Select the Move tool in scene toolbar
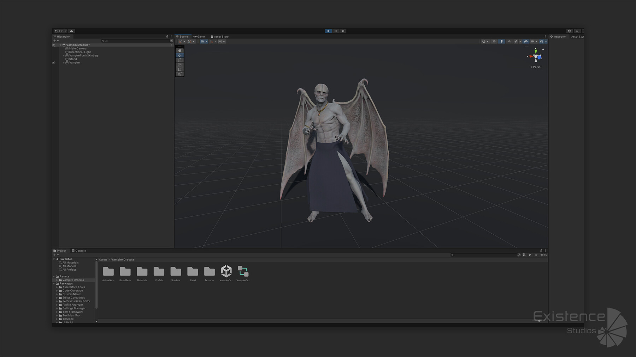The image size is (636, 357). [x=179, y=55]
